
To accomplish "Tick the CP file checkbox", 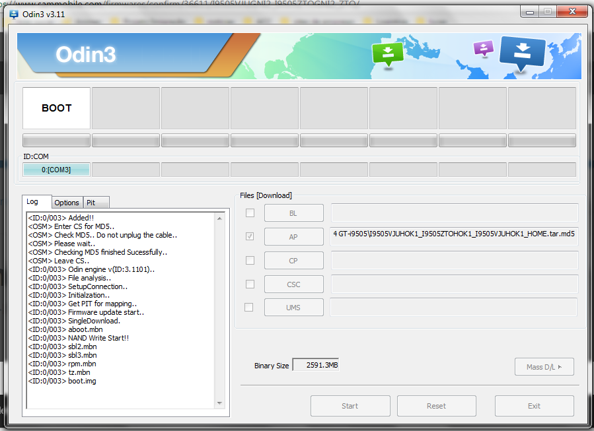I will click(x=250, y=260).
